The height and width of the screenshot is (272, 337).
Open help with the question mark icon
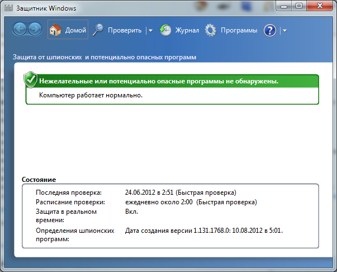click(270, 30)
